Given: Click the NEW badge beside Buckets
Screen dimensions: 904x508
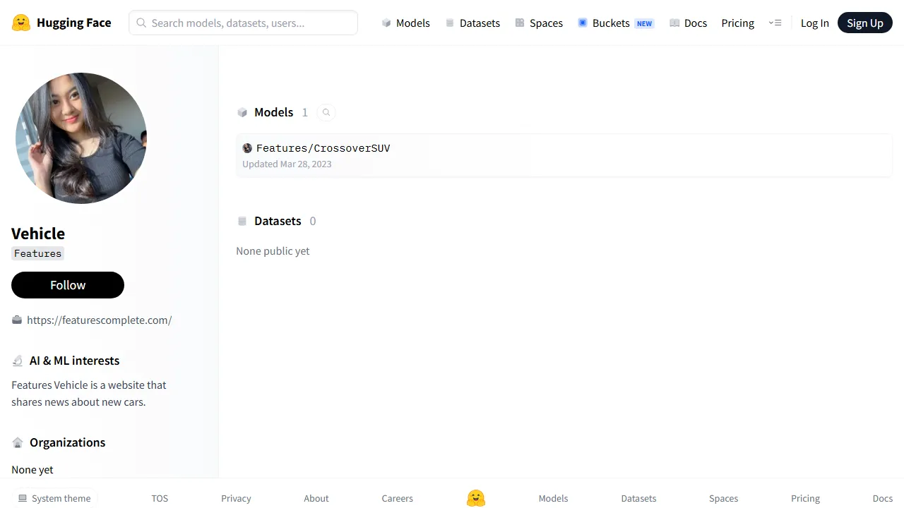Looking at the screenshot, I should point(644,23).
